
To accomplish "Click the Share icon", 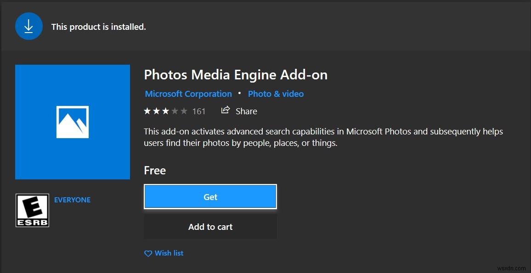I will point(225,110).
